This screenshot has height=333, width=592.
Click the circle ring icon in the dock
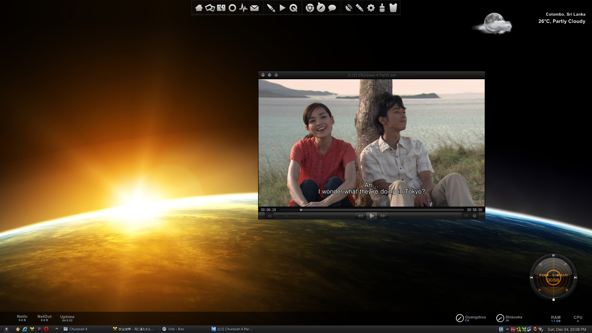point(232,8)
